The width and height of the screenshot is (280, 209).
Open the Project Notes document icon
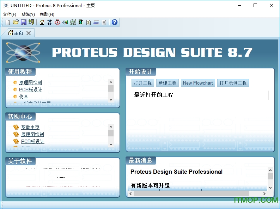click(x=104, y=22)
